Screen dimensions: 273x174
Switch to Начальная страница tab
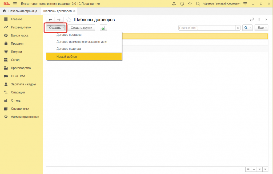click(x=20, y=11)
